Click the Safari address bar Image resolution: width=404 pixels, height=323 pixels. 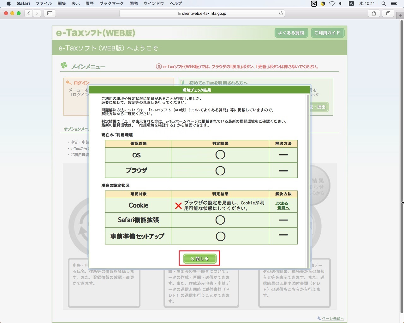click(201, 13)
